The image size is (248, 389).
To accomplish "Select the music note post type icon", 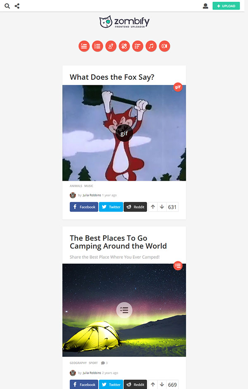I will [x=151, y=46].
